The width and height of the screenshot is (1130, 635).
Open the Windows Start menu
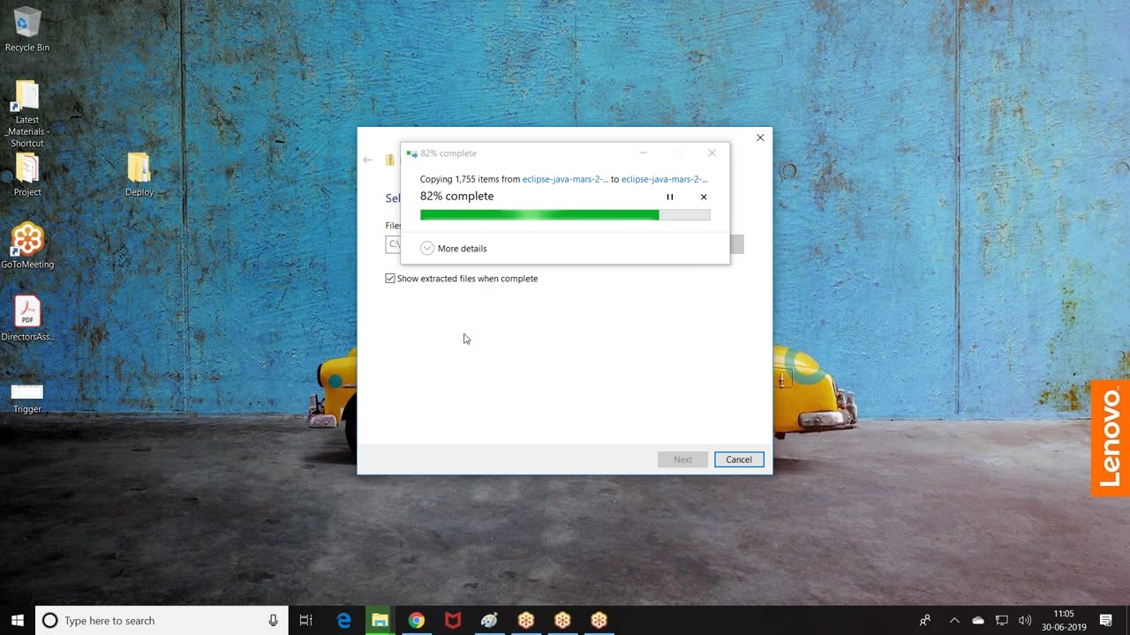(x=17, y=620)
